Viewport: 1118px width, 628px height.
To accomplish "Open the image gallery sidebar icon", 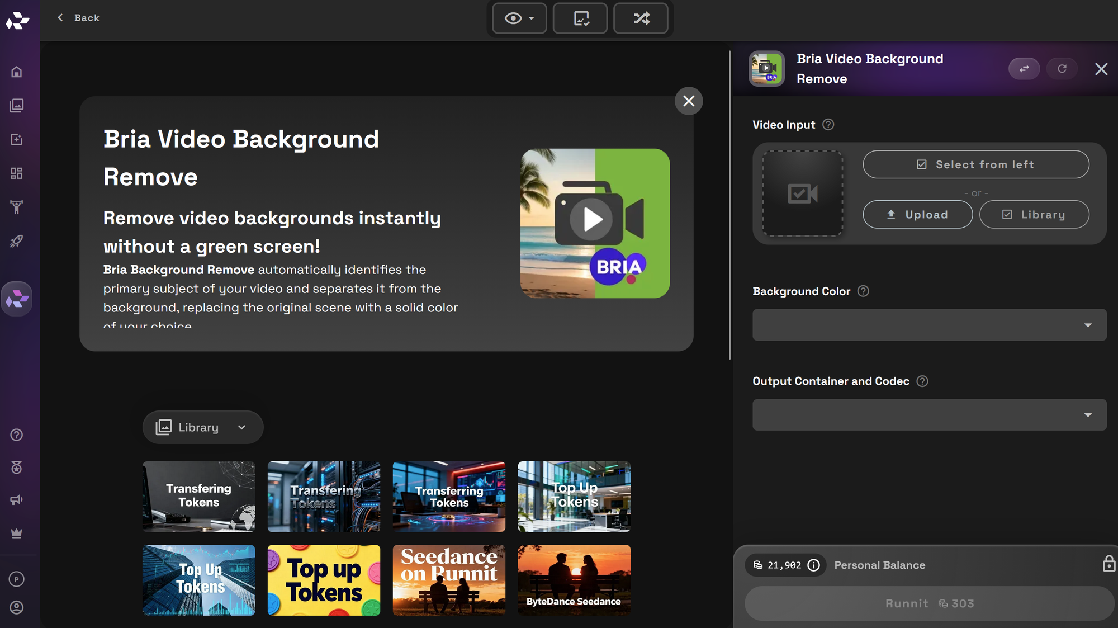I will pos(17,106).
